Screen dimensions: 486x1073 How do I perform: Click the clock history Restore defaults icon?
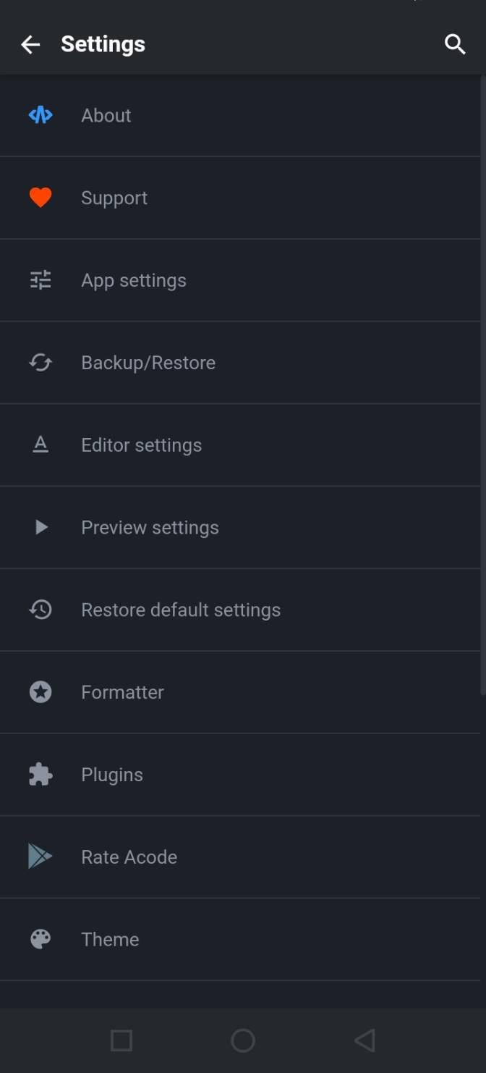point(40,610)
